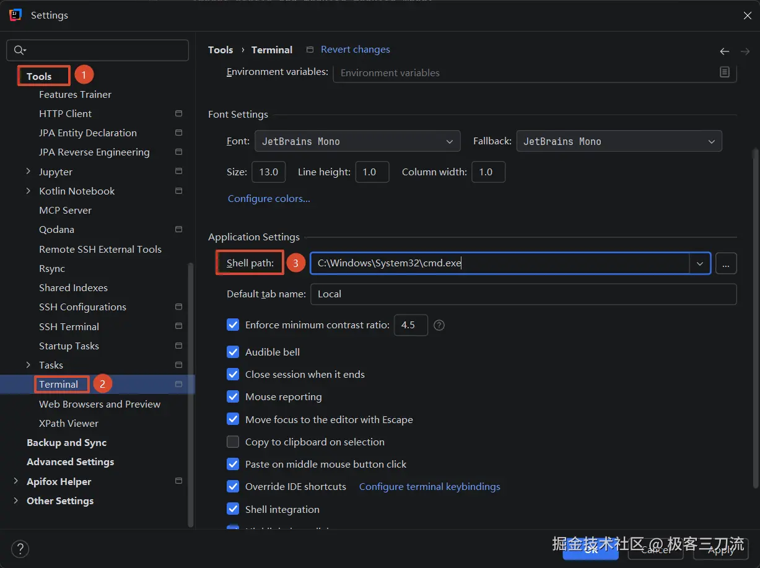This screenshot has width=760, height=568.
Task: Disable the Audible bell checkbox
Action: [x=233, y=352]
